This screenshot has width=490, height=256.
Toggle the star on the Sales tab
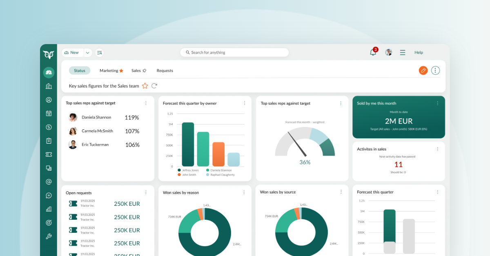[x=144, y=70]
